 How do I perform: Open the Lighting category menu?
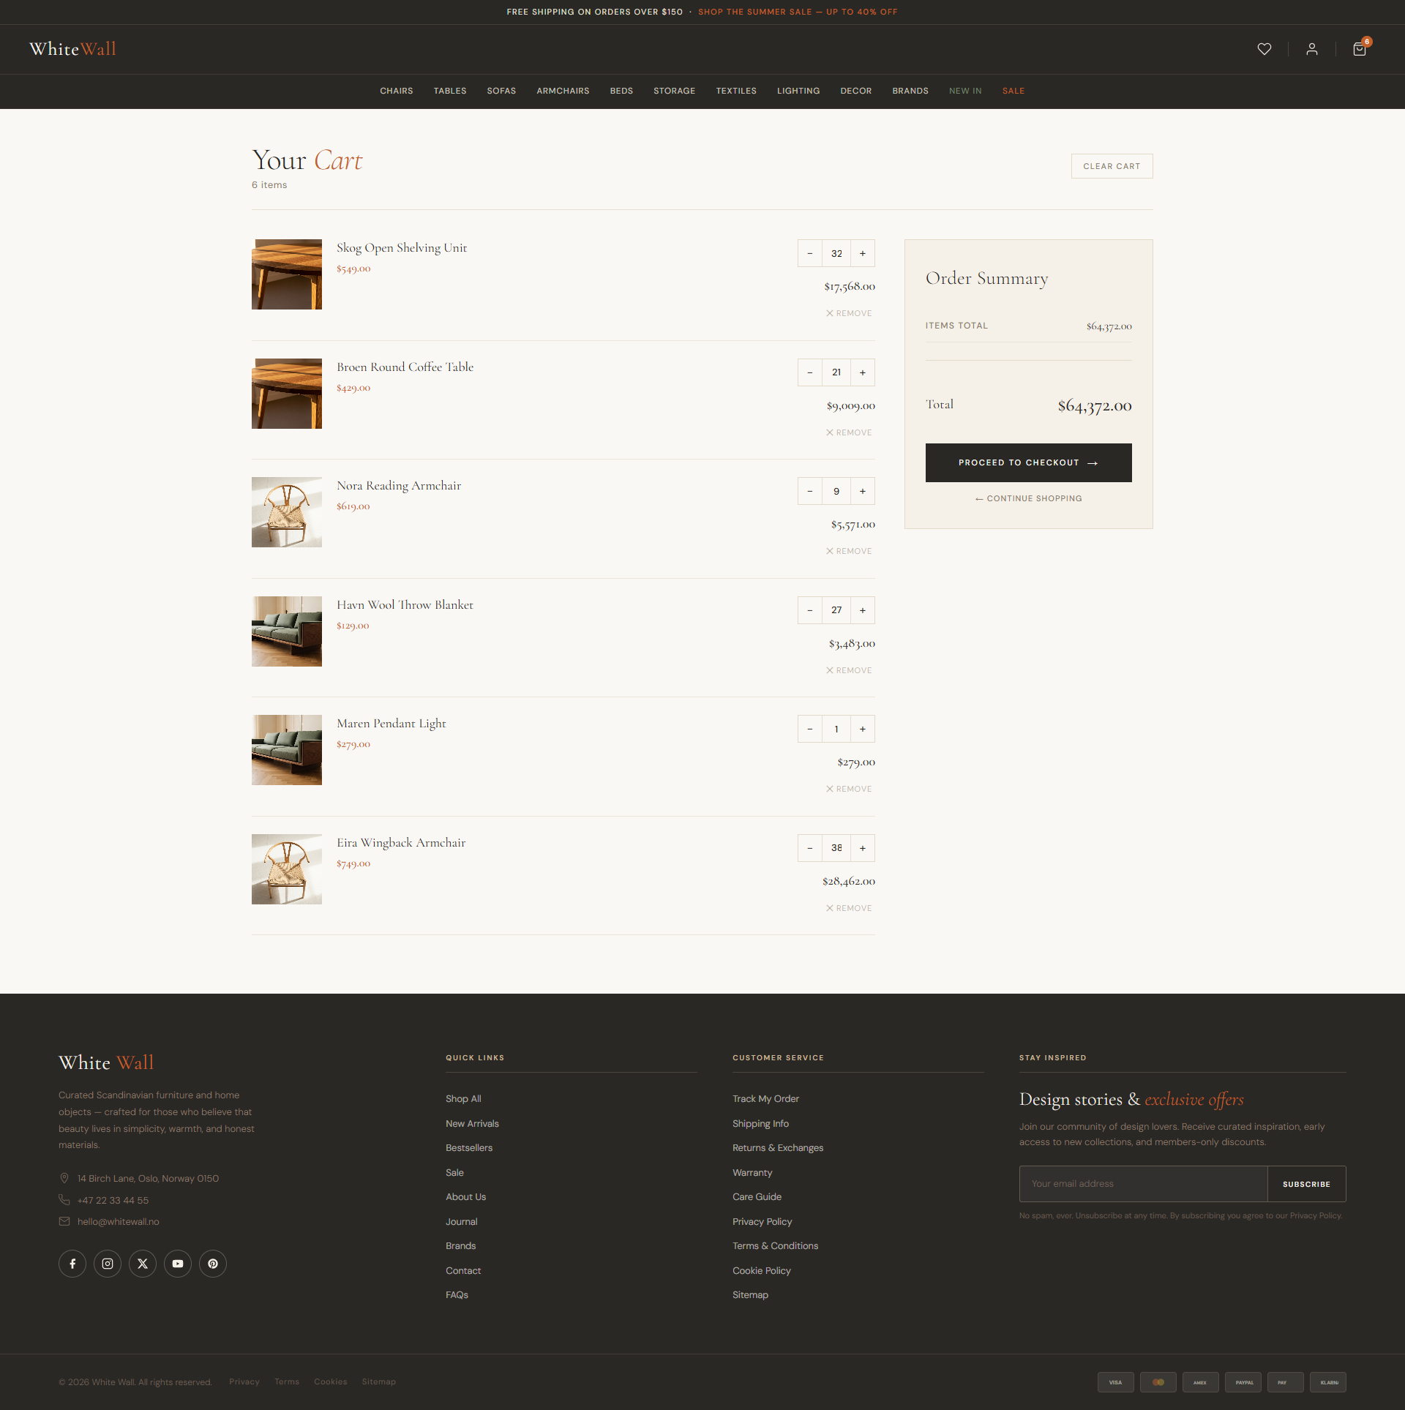click(798, 91)
